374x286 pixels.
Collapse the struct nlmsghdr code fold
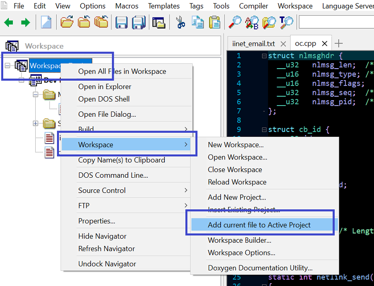[264, 56]
